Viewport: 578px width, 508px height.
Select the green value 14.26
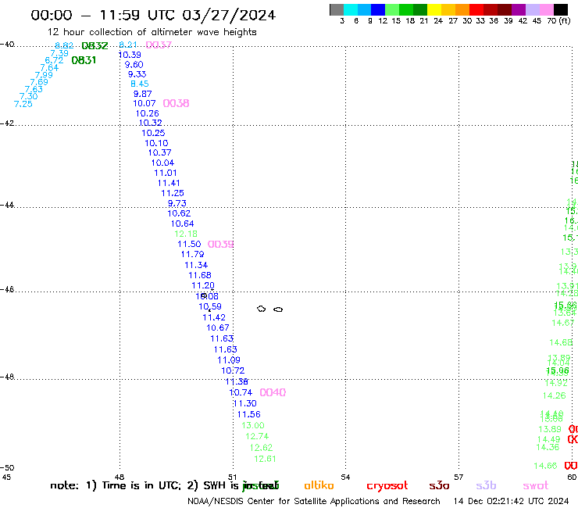[554, 395]
